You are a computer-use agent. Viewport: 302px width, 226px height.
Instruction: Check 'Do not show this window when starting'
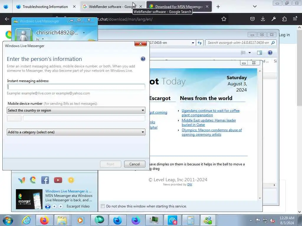point(103,206)
